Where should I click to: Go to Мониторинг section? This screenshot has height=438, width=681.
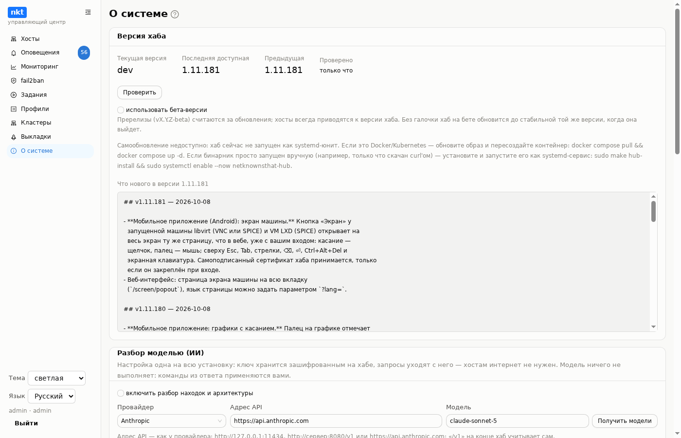[51, 67]
